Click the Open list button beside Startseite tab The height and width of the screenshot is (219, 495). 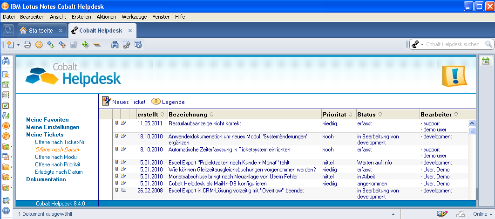pos(8,30)
